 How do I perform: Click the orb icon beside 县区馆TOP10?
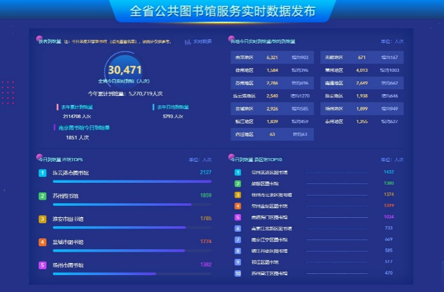point(232,157)
